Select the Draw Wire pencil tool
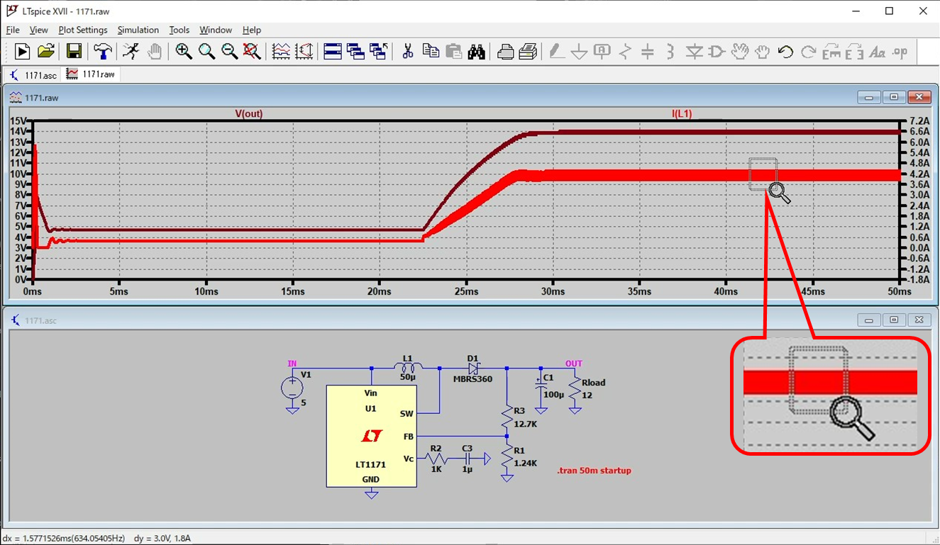This screenshot has width=940, height=545. [x=556, y=51]
